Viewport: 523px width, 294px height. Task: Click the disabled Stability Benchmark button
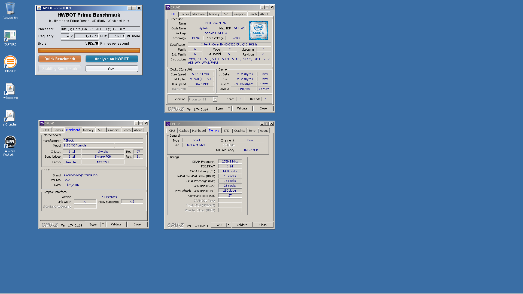[x=60, y=69]
